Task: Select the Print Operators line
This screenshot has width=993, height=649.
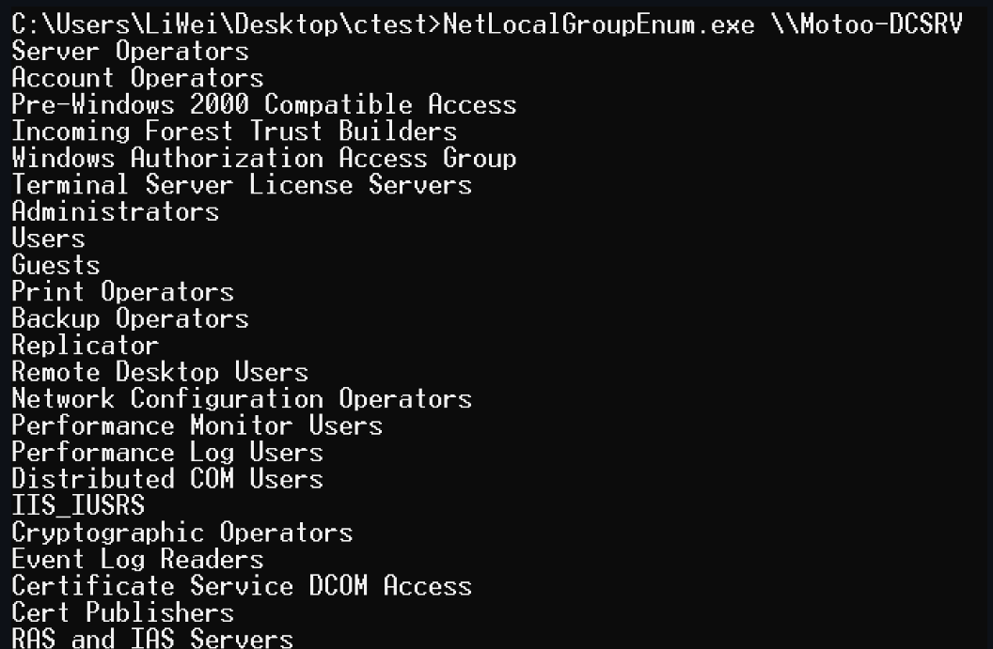Action: 123,291
